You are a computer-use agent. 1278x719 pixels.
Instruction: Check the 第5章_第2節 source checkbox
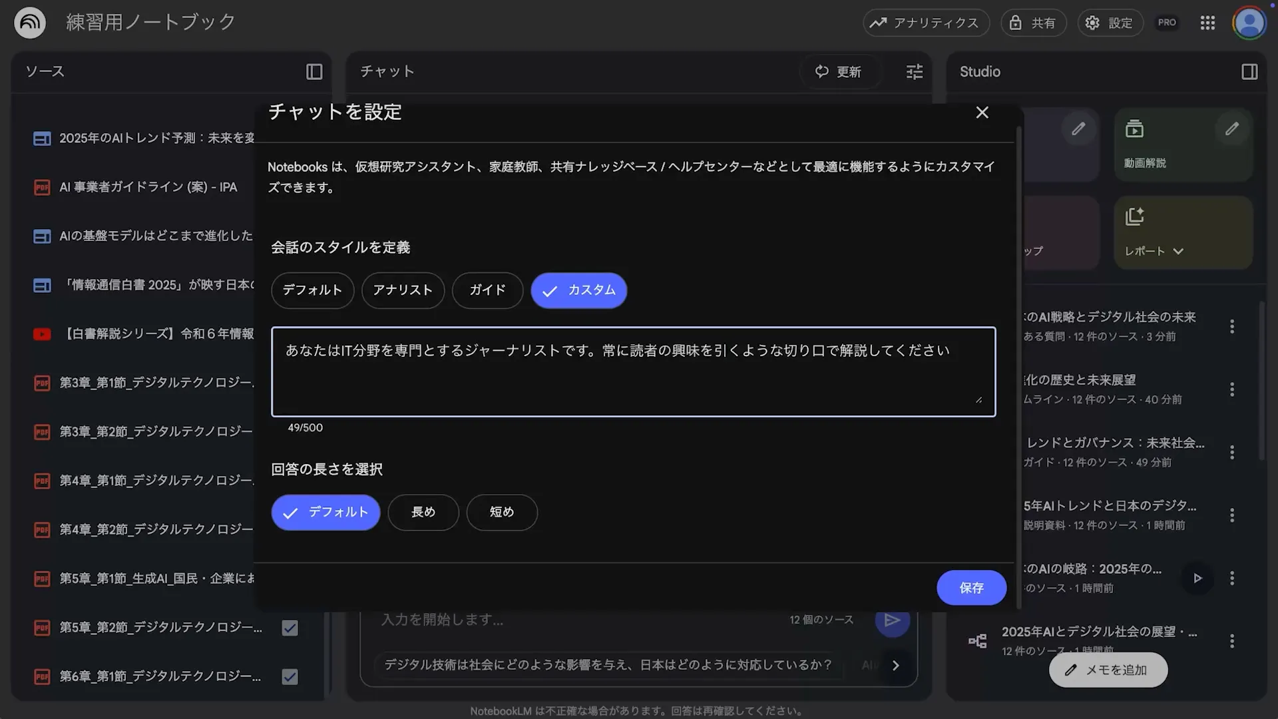[x=290, y=627]
